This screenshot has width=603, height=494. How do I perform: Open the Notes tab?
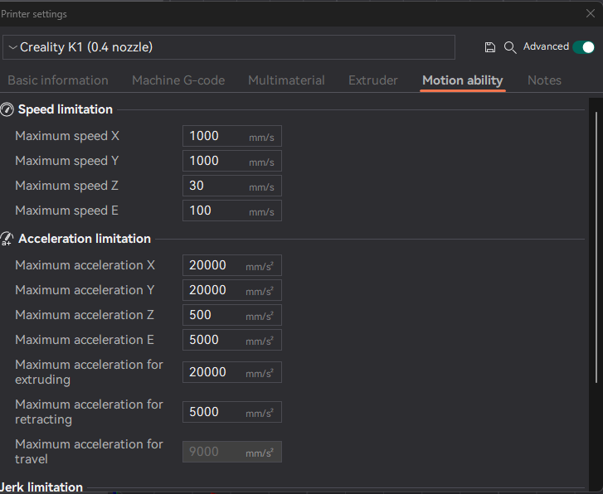coord(544,80)
